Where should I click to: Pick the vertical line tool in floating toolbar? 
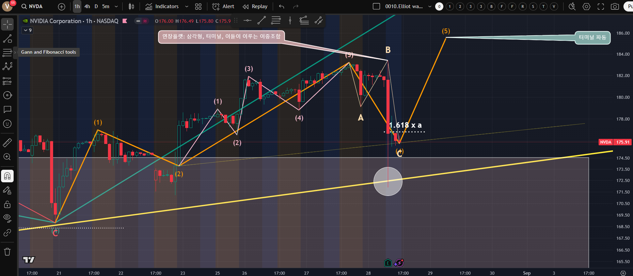pos(290,21)
